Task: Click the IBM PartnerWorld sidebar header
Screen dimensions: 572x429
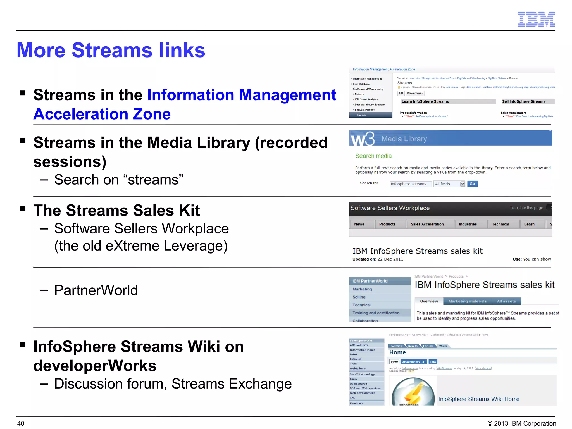Action: pos(380,281)
